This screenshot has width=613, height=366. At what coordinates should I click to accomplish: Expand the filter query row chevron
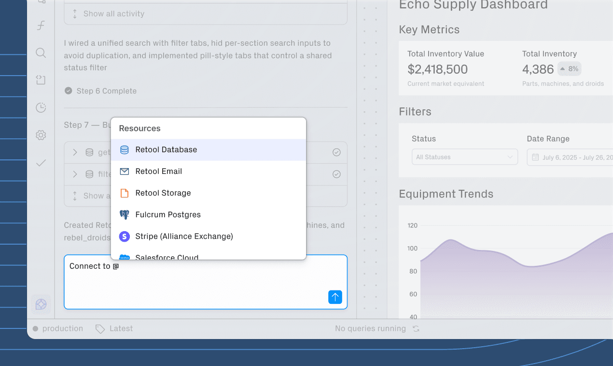[x=75, y=174]
